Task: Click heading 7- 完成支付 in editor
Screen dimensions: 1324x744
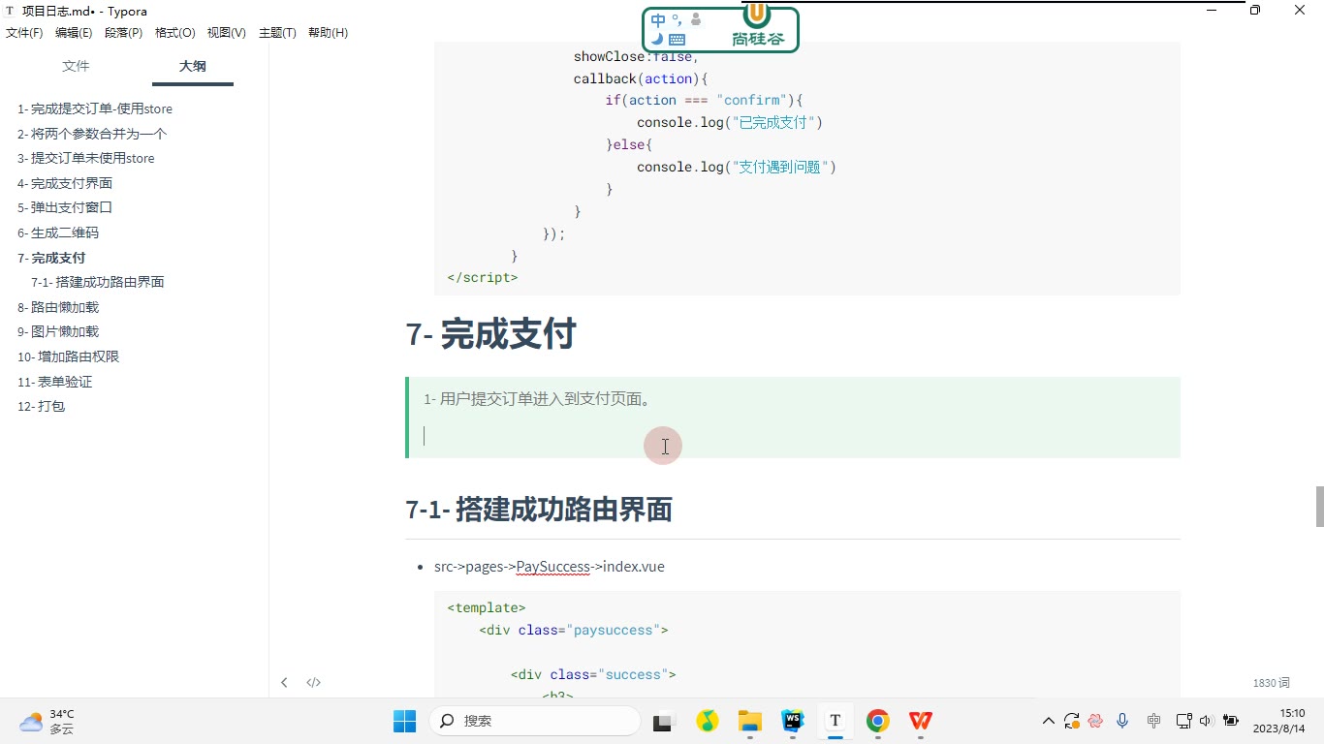Action: coord(490,334)
